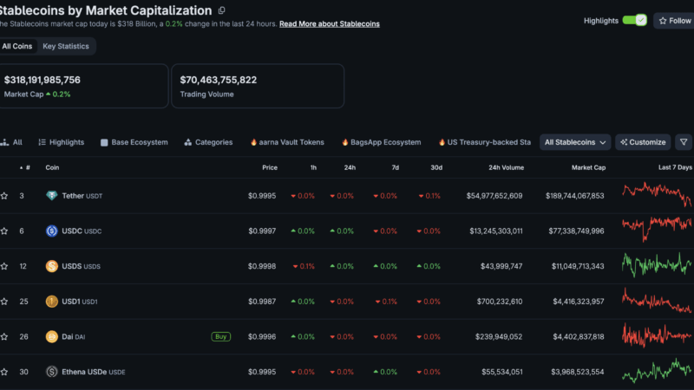
Task: Favorite USDS with its star icon
Action: point(4,266)
